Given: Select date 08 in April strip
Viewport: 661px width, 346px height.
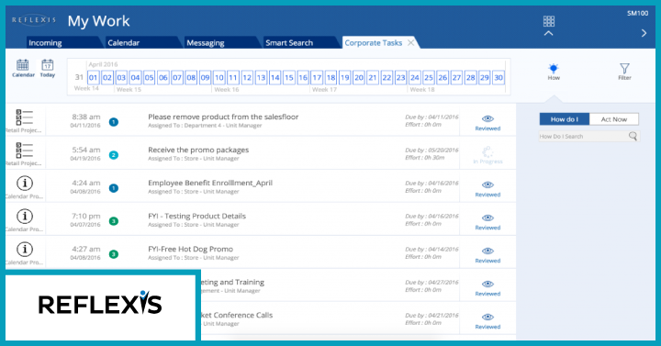Looking at the screenshot, I should 191,77.
